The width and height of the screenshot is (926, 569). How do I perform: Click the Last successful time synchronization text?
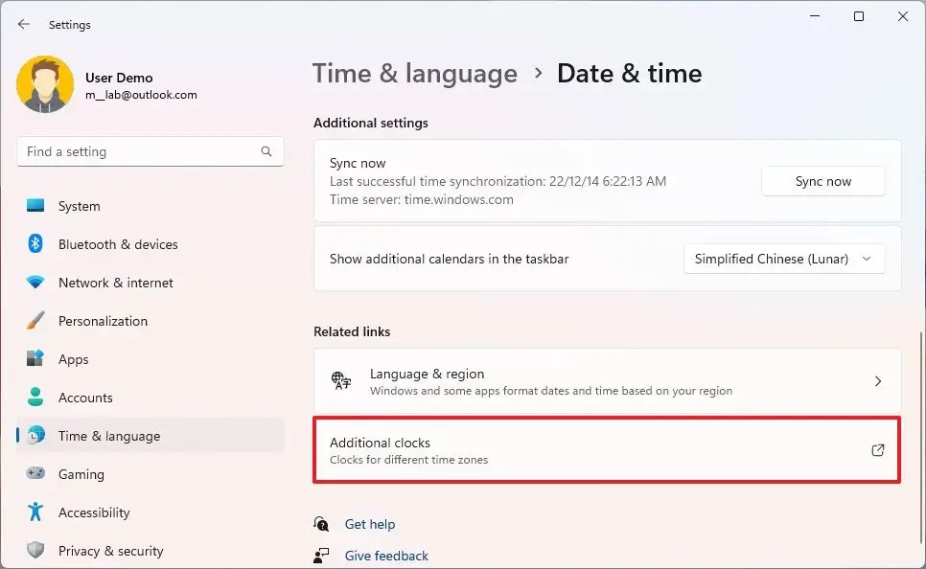pyautogui.click(x=498, y=181)
